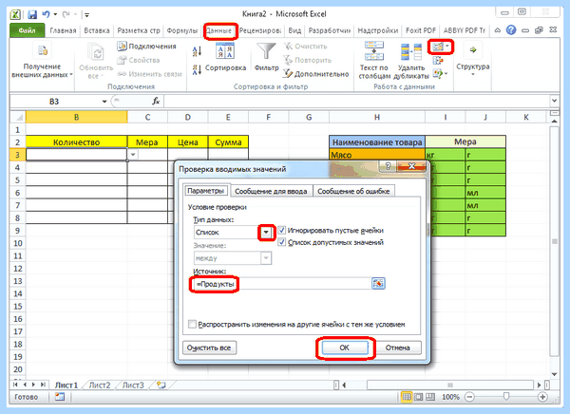Image resolution: width=570 pixels, height=414 pixels.
Task: Switch to Лист3 sheet tab
Action: click(133, 385)
